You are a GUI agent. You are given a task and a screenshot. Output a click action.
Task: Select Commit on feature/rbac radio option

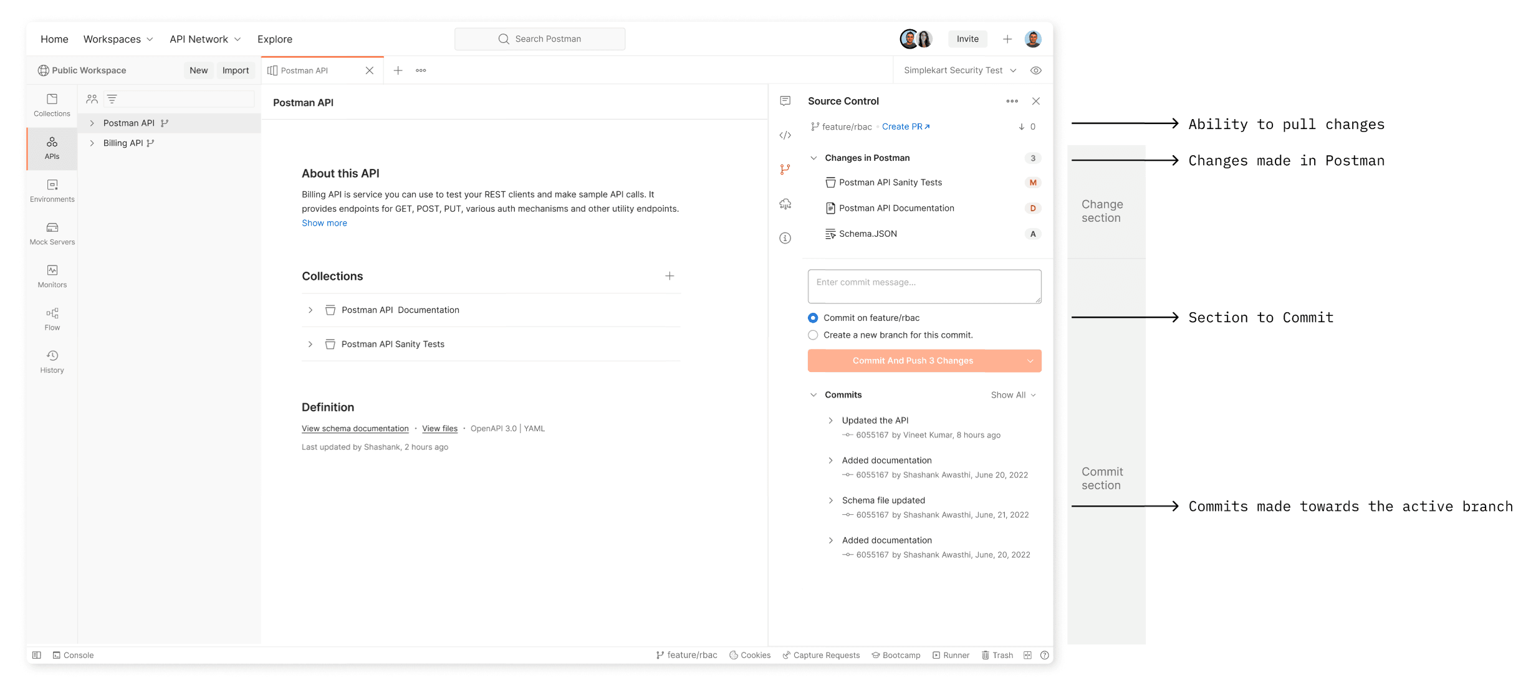(813, 318)
